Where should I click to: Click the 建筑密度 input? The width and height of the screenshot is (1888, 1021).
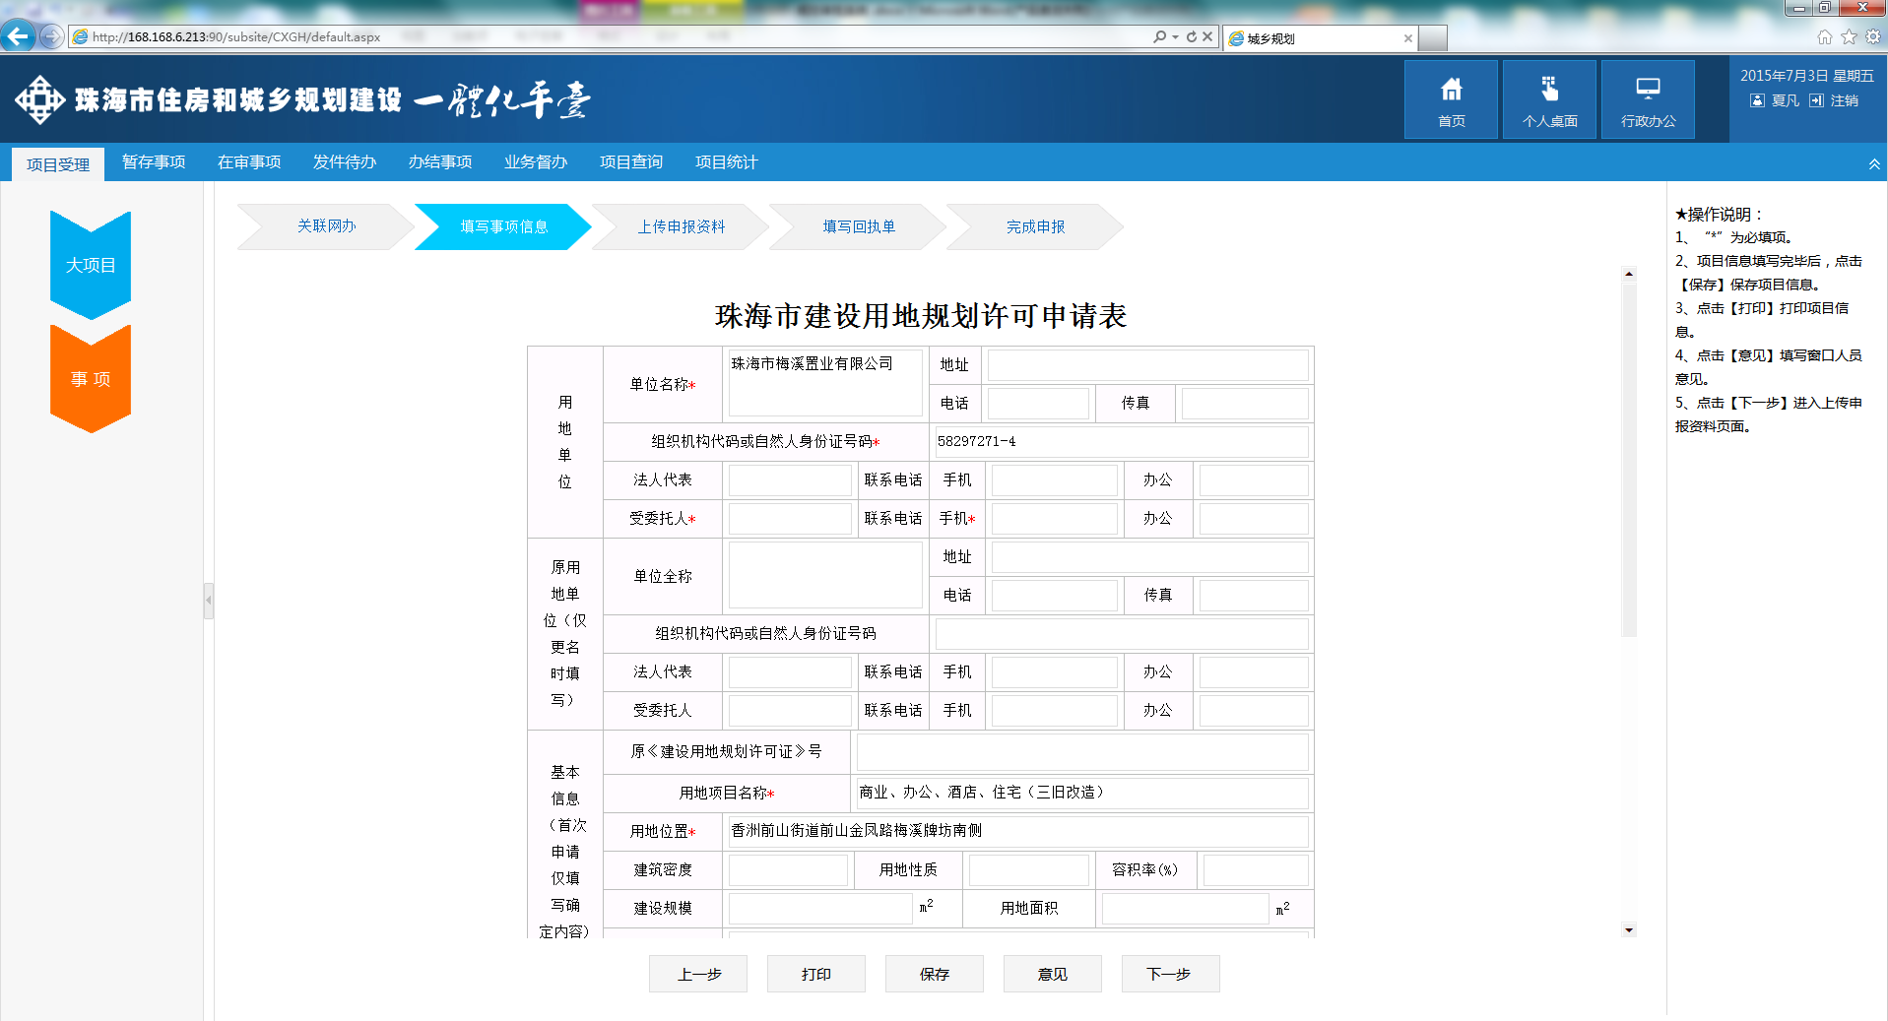click(x=788, y=869)
